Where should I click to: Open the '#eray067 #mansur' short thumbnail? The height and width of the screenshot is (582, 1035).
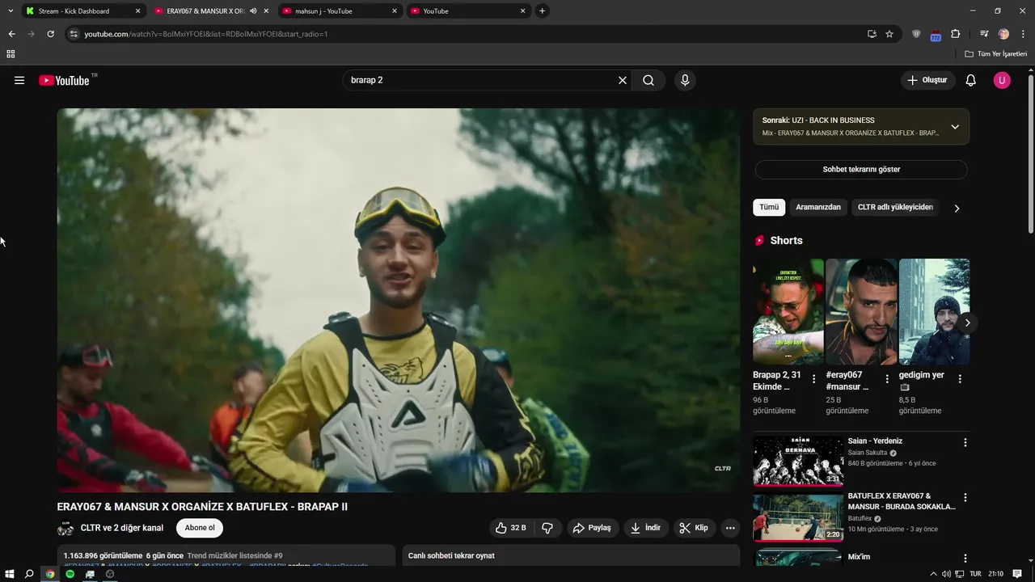pyautogui.click(x=861, y=312)
